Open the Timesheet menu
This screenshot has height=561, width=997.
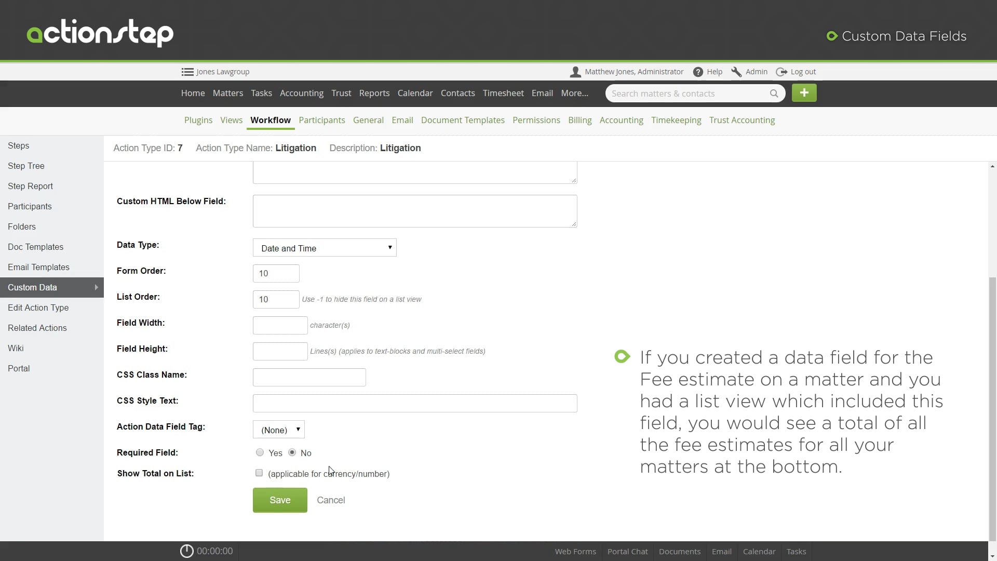pyautogui.click(x=503, y=94)
